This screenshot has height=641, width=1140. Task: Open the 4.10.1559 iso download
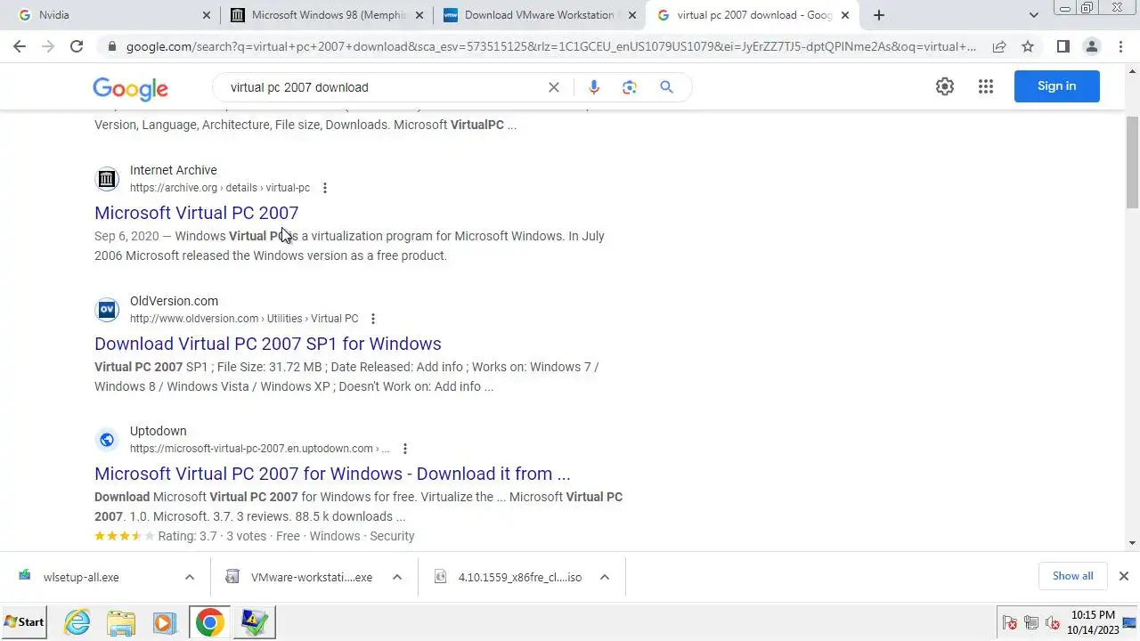pyautogui.click(x=519, y=577)
